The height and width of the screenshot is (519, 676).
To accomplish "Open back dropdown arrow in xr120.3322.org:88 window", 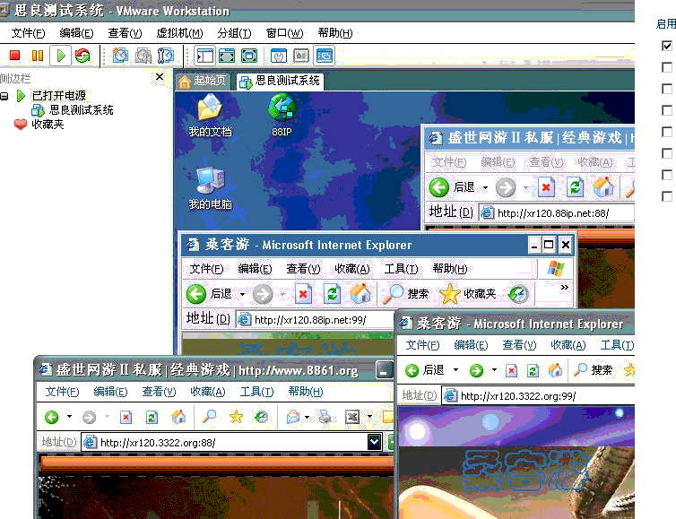I will 69,417.
